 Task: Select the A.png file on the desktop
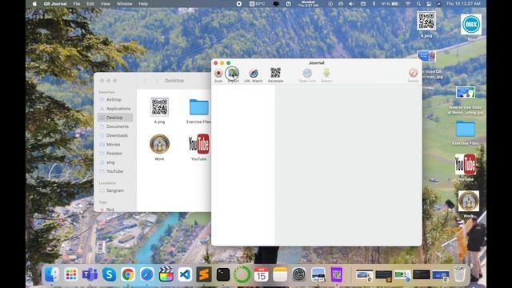pyautogui.click(x=426, y=25)
